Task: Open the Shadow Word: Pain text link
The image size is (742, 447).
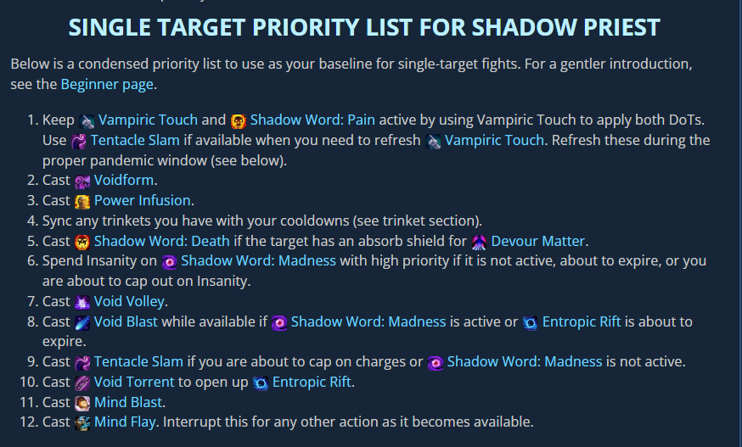Action: (x=312, y=120)
